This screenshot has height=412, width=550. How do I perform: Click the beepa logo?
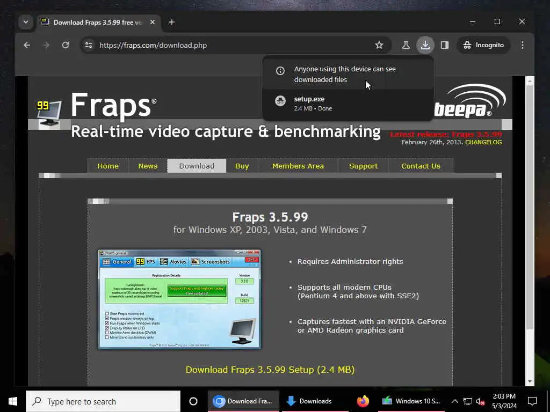pos(469,101)
